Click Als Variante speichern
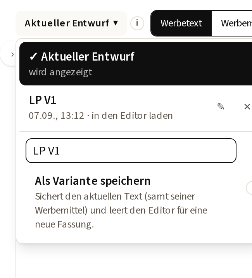 [x=93, y=181]
